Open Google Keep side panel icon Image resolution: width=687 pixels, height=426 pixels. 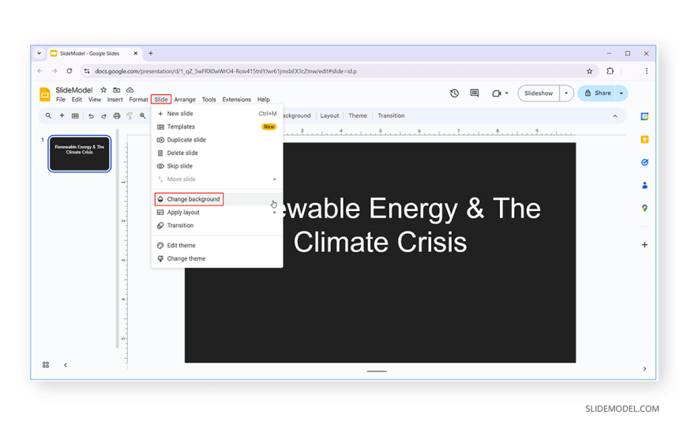644,140
